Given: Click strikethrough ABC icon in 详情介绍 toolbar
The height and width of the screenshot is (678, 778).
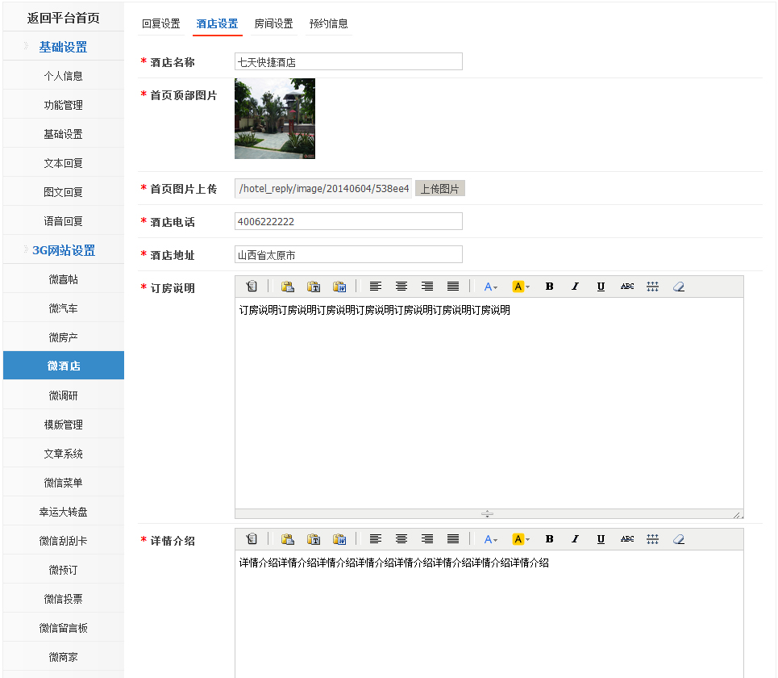Looking at the screenshot, I should (626, 539).
